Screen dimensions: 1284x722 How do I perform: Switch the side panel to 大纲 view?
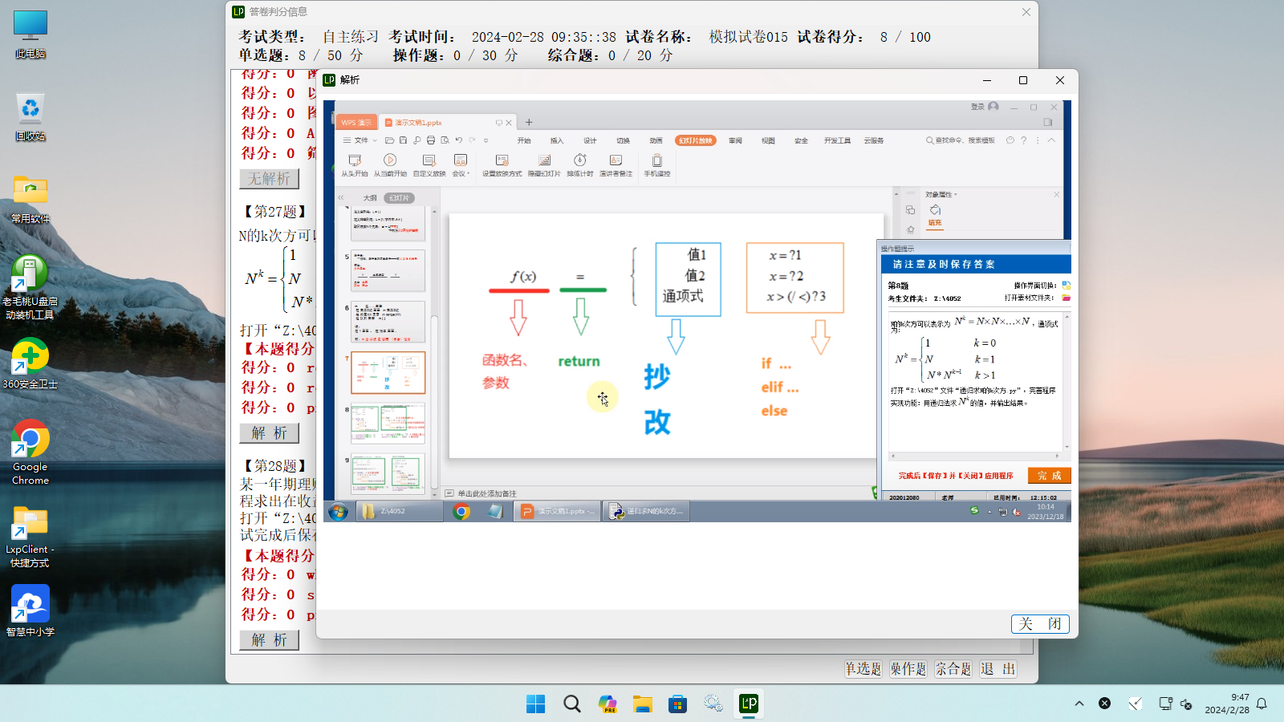tap(370, 198)
